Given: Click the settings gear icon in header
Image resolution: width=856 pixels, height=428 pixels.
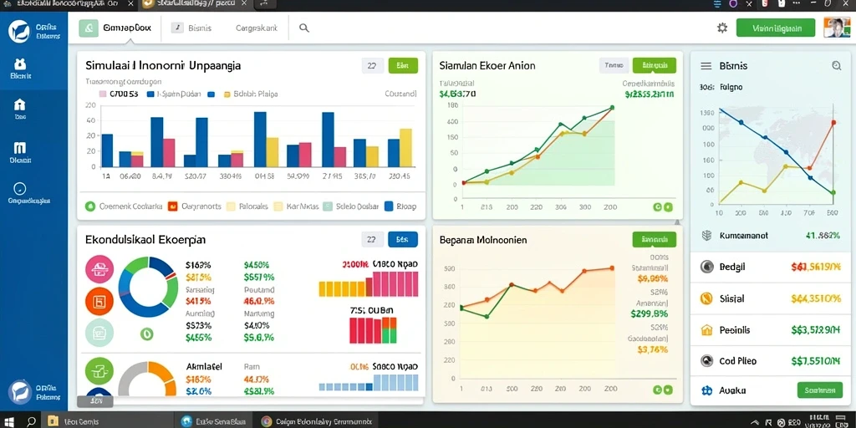Looking at the screenshot, I should (722, 28).
